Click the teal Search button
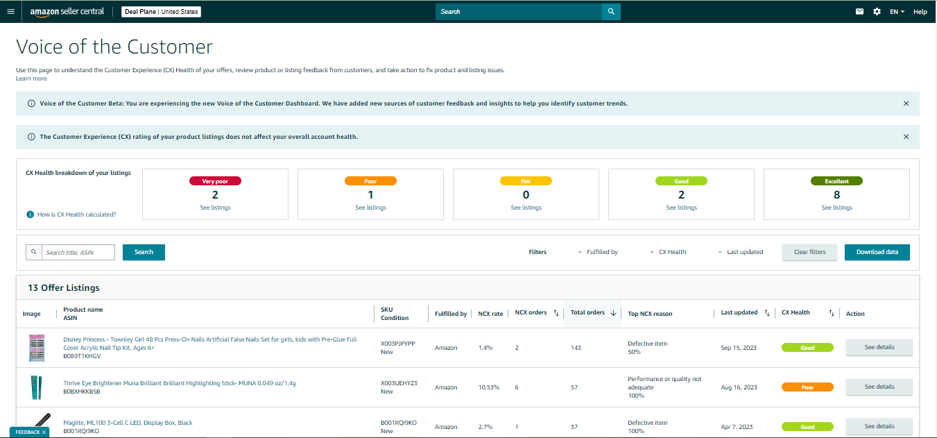The height and width of the screenshot is (438, 937). coord(144,252)
